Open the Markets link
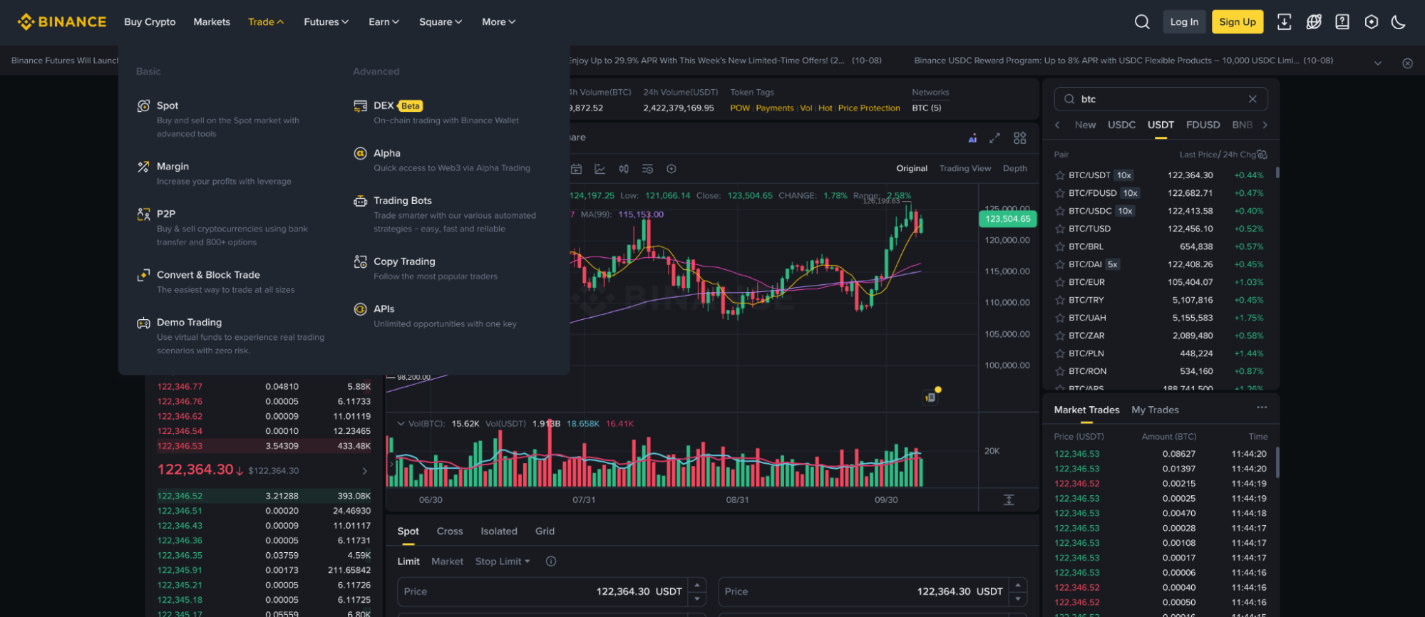1425x617 pixels. point(212,22)
